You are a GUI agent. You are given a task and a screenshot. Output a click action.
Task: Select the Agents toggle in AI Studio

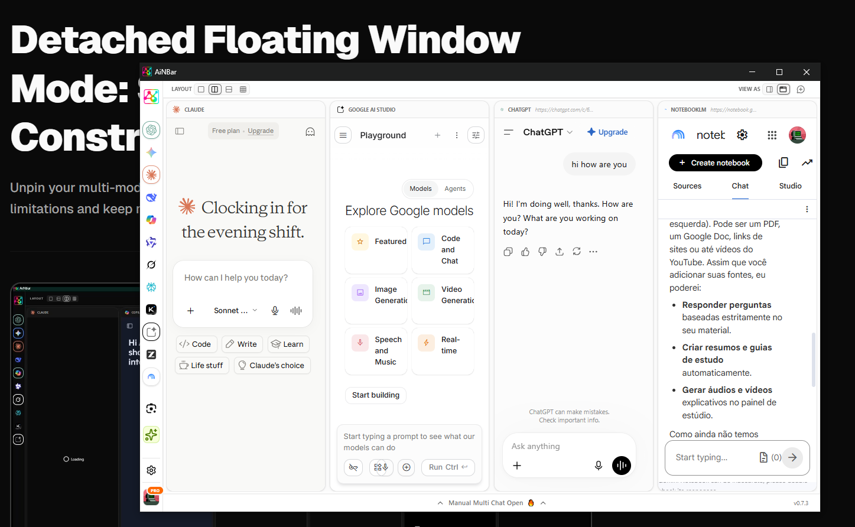coord(455,188)
